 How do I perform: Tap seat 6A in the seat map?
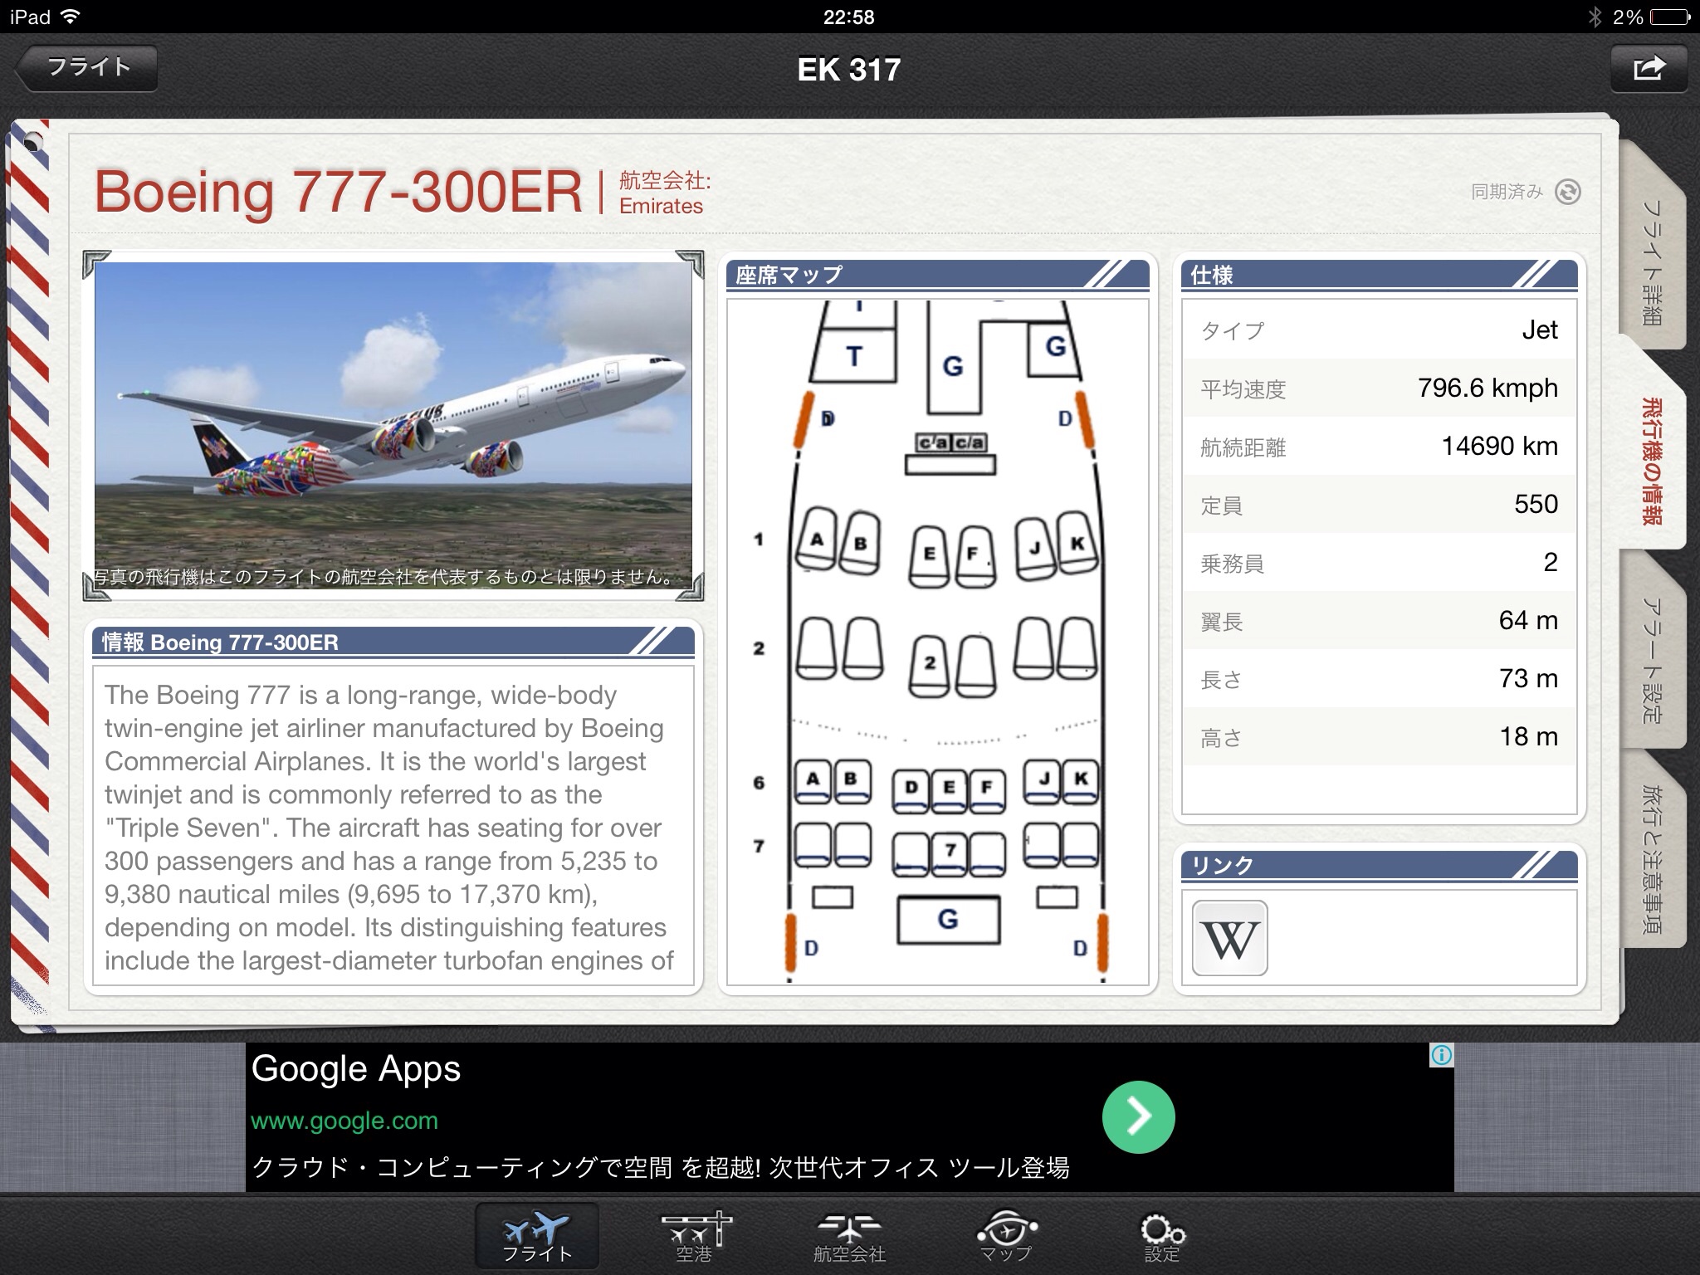(813, 782)
